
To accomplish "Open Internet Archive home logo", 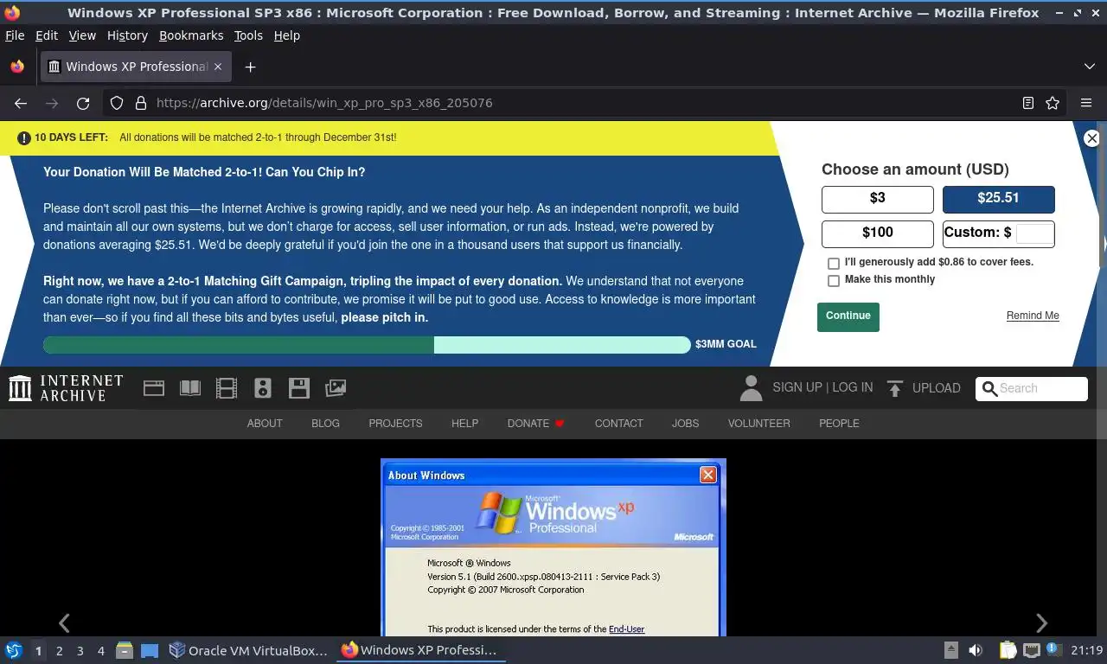I will pyautogui.click(x=66, y=388).
